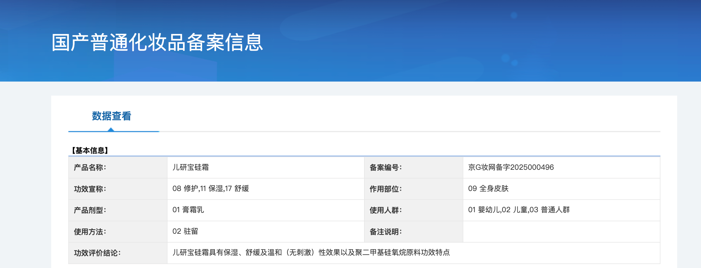
Task: Click the 功效评价结论 conclusion text
Action: pos(311,253)
